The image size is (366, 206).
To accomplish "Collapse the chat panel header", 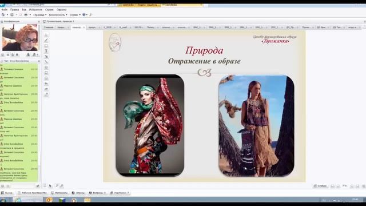I will (x=39, y=61).
